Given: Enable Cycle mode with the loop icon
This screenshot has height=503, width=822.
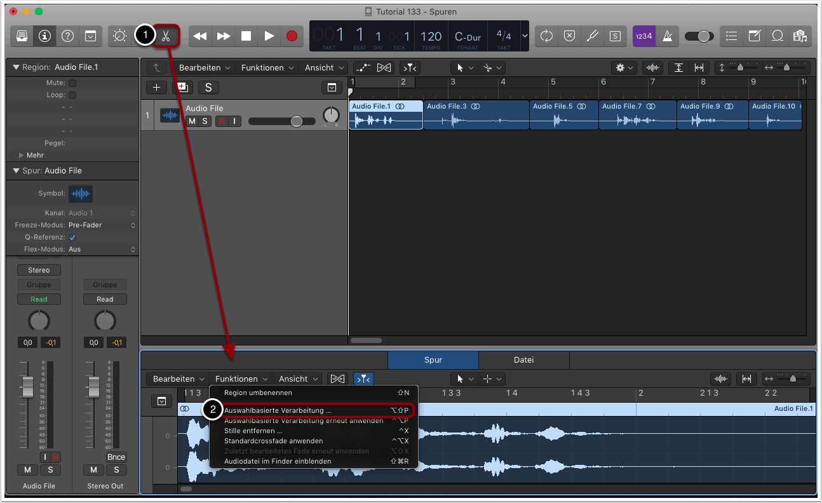Looking at the screenshot, I should 546,36.
